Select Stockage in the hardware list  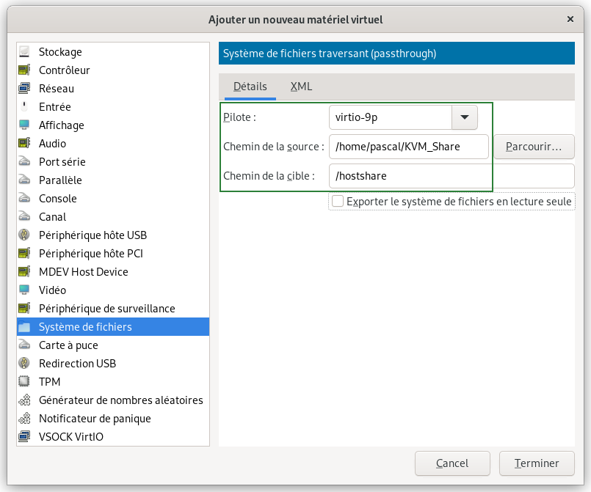(113, 51)
